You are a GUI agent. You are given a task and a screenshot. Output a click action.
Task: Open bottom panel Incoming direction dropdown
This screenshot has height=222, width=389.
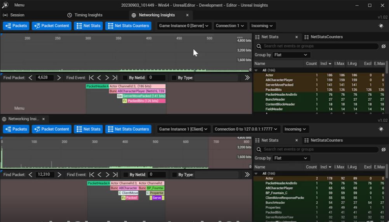[295, 129]
